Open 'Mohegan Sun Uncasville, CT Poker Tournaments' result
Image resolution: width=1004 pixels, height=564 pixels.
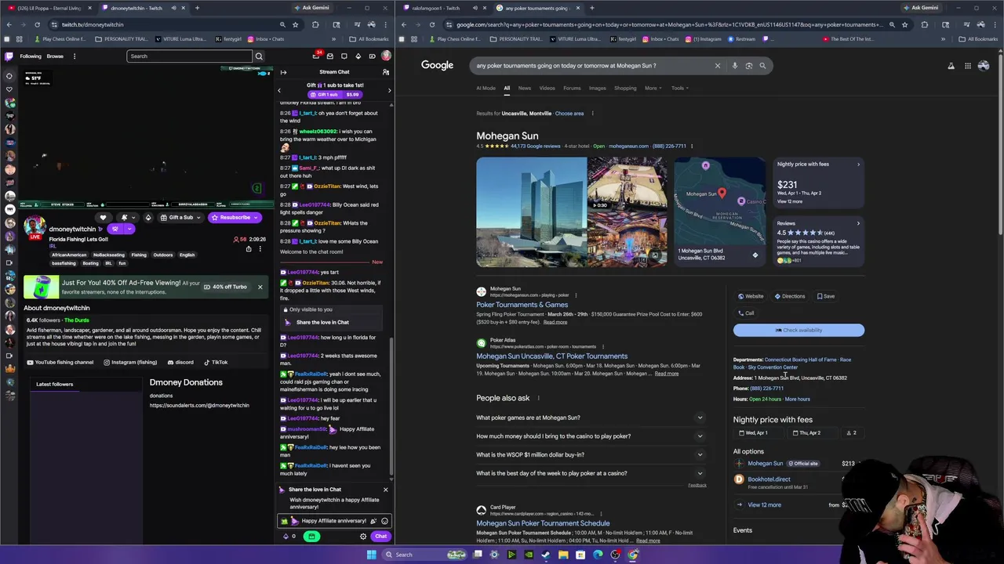(552, 356)
